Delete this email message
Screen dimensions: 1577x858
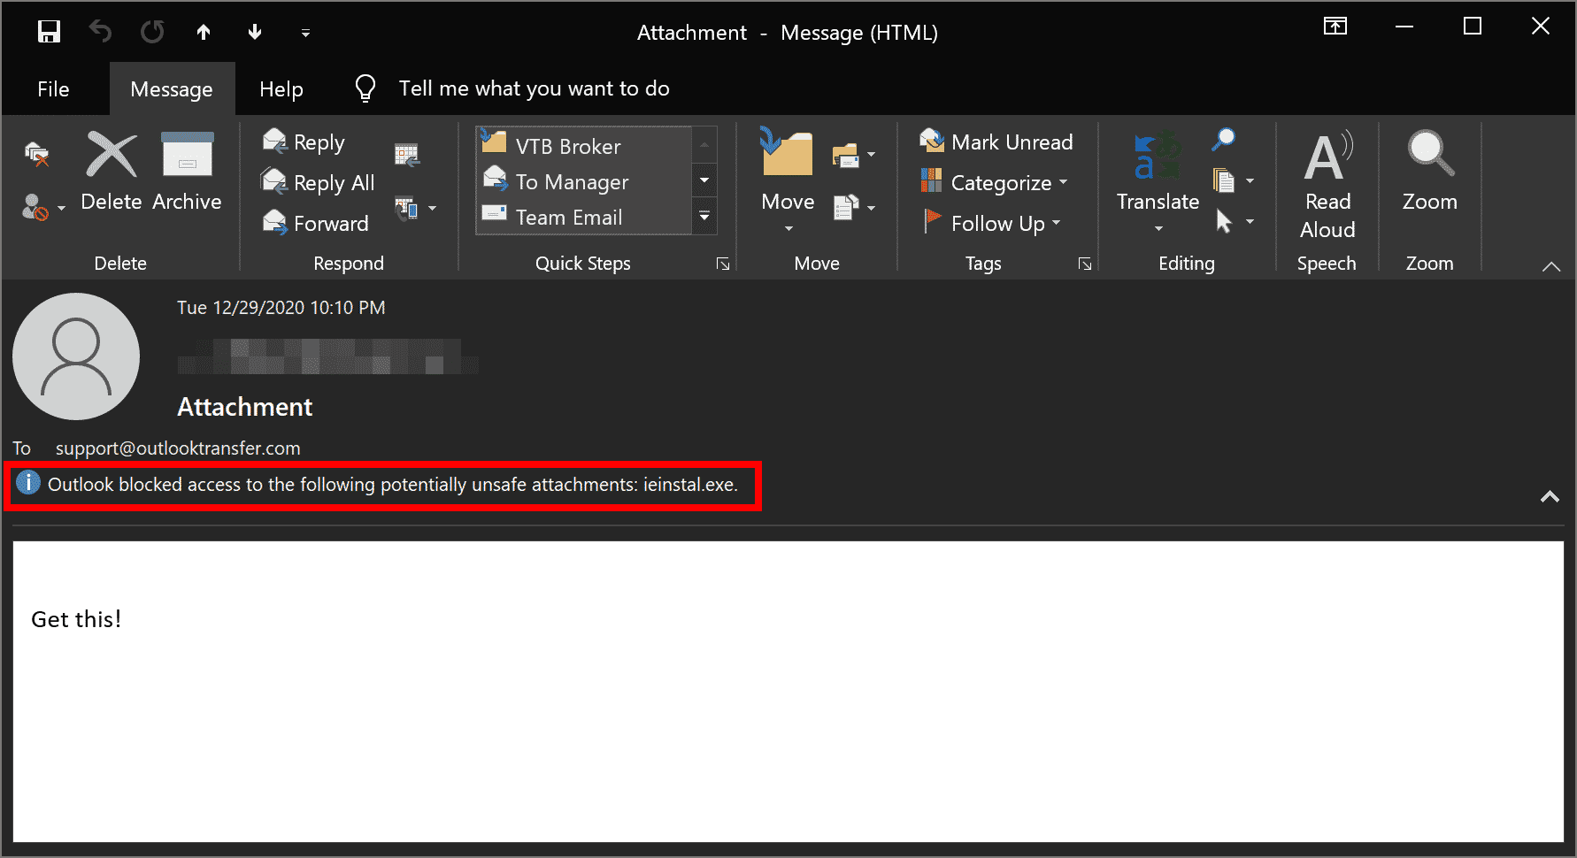[111, 172]
